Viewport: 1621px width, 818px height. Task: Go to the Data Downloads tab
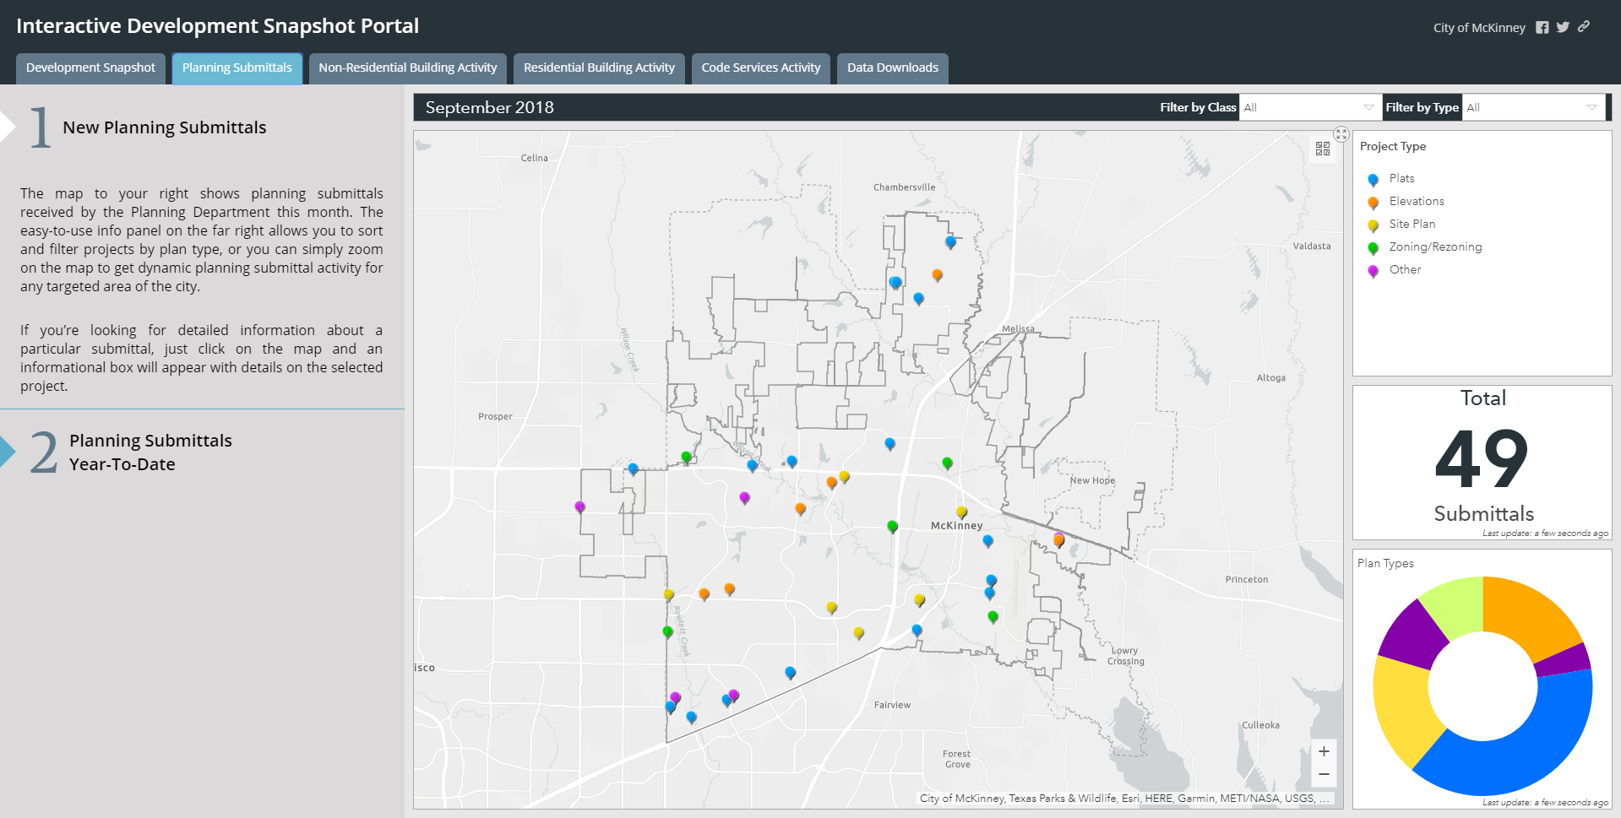[x=892, y=68]
